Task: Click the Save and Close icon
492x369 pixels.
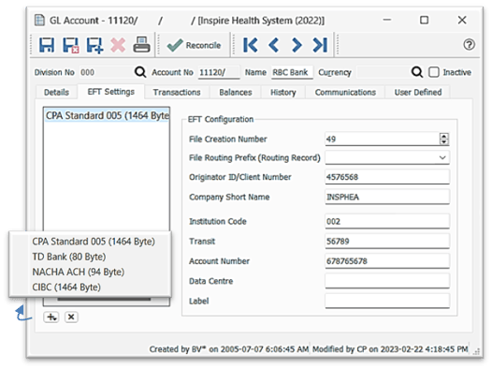Action: [70, 45]
